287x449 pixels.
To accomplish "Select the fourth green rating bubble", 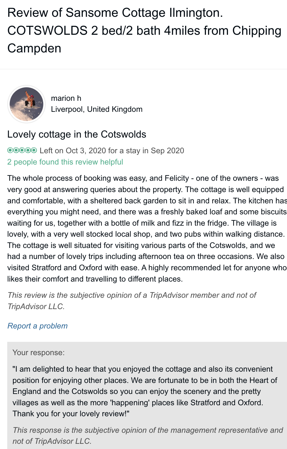I will [x=28, y=150].
